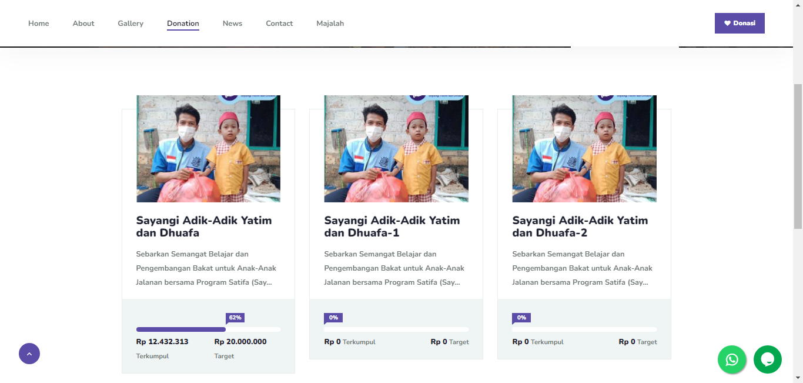Open the Gallery menu item
The image size is (803, 383).
coord(131,24)
